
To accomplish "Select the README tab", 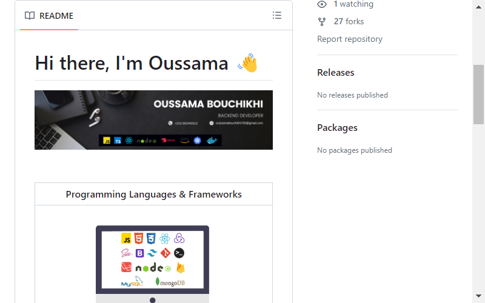I will tap(49, 16).
